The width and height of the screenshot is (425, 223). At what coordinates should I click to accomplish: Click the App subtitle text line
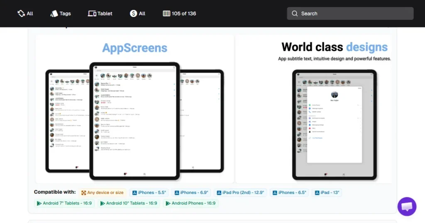click(x=335, y=59)
